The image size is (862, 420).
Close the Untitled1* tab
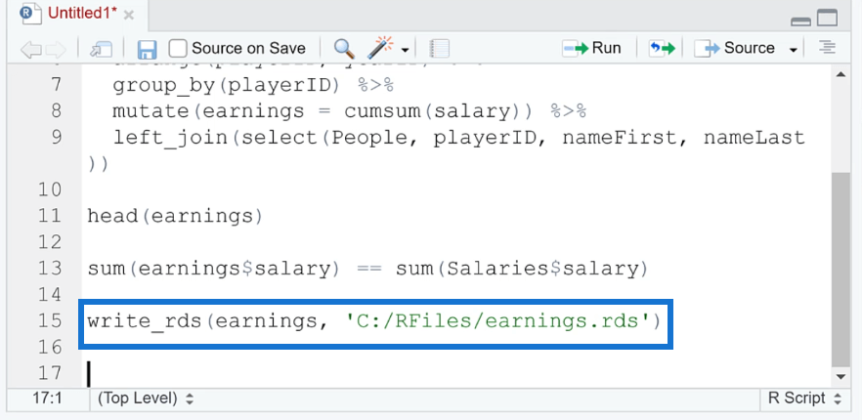pos(129,15)
